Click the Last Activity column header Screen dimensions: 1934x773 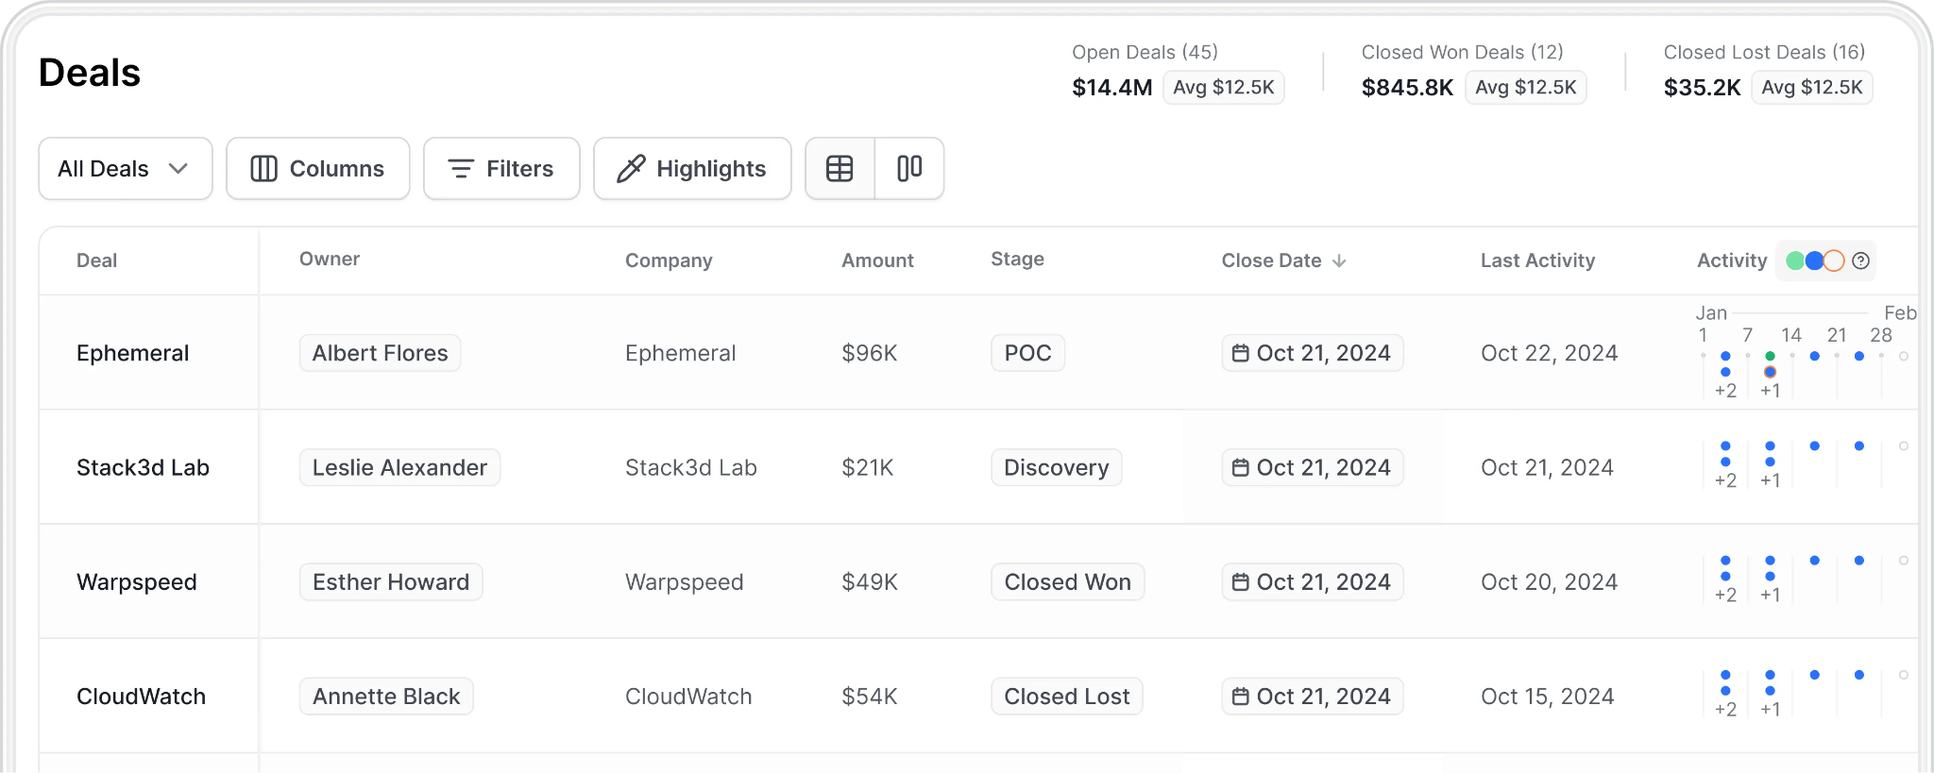click(x=1537, y=260)
